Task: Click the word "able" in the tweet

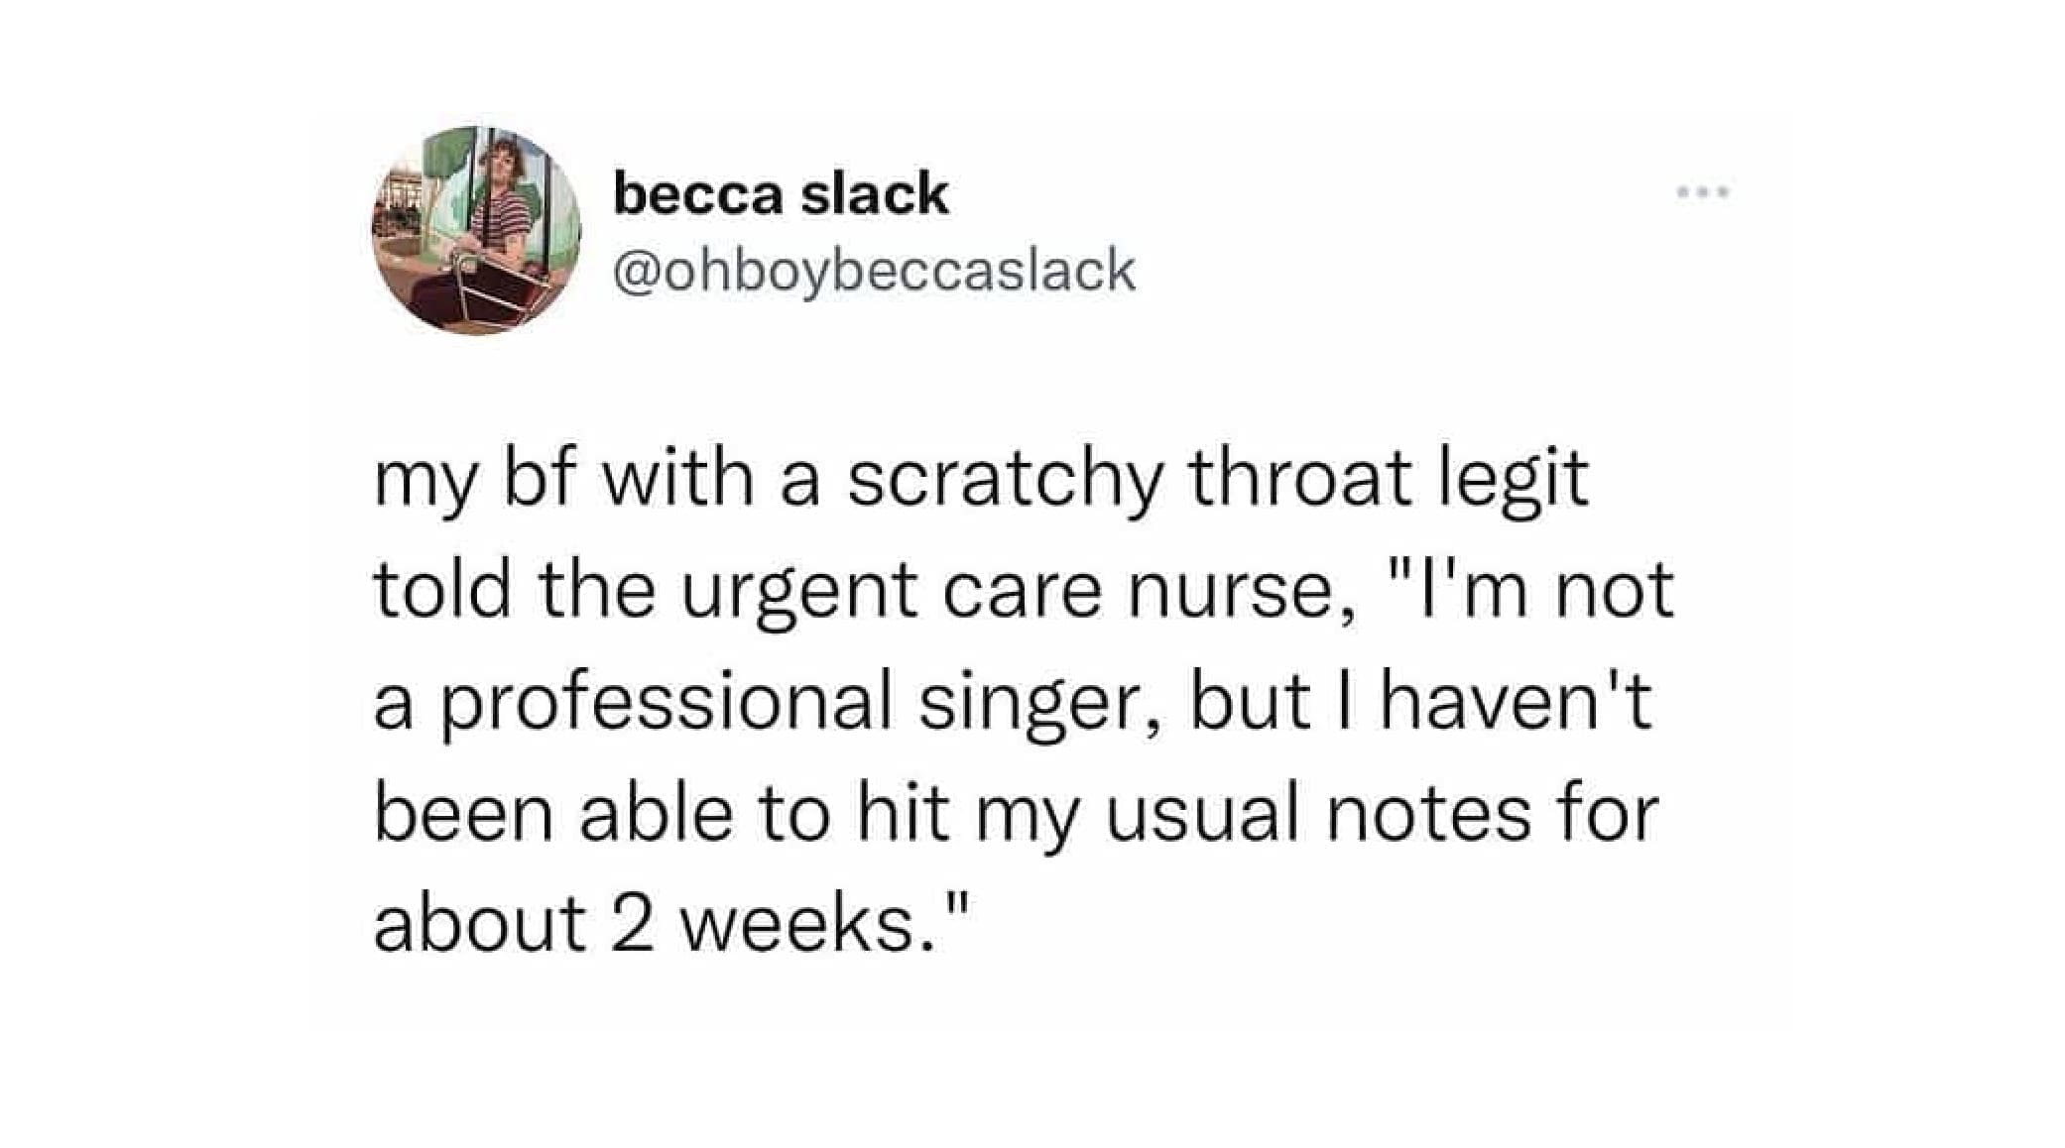Action: (x=656, y=815)
